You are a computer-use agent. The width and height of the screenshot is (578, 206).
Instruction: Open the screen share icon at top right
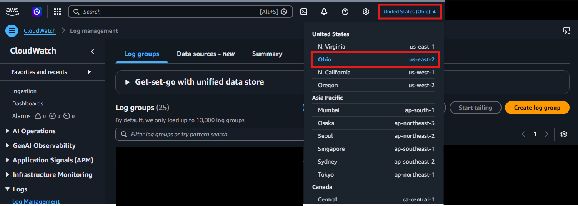(567, 31)
